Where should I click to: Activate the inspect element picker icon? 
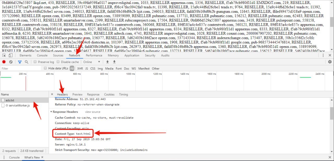(4, 55)
